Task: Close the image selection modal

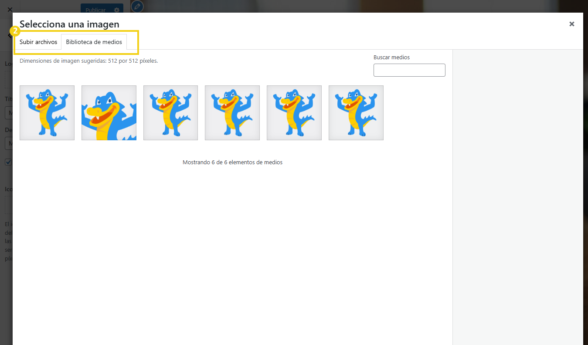Action: [x=571, y=24]
